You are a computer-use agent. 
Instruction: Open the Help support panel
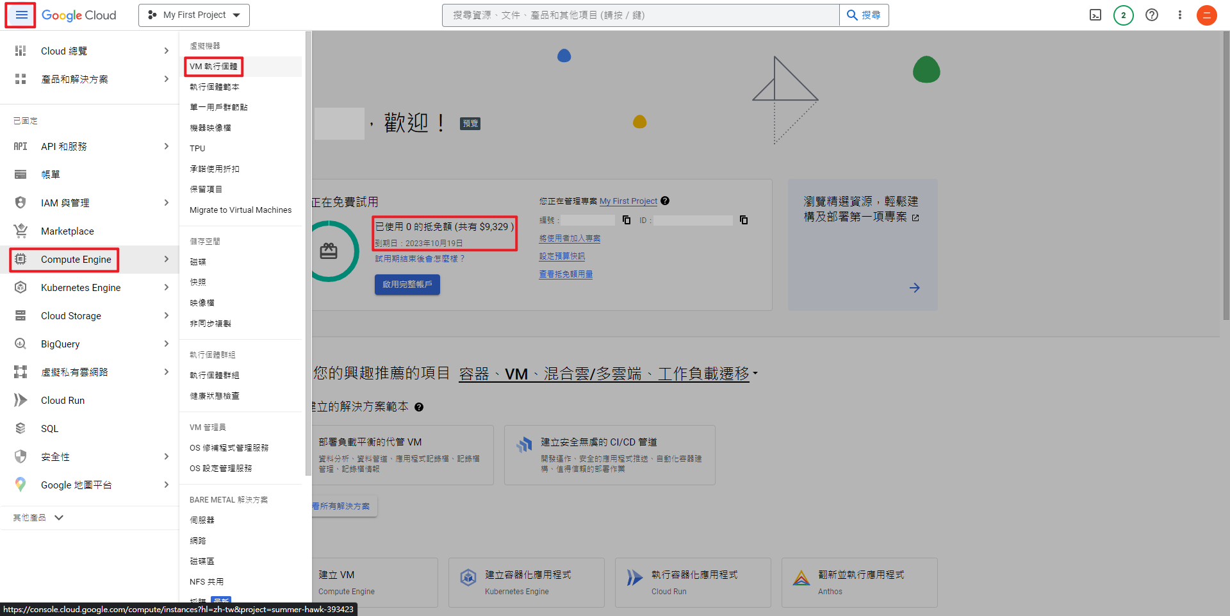click(x=1151, y=15)
